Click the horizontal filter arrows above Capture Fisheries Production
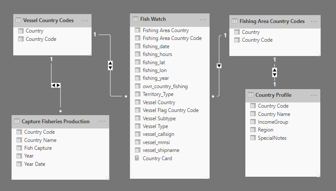This screenshot has height=191, width=336. coord(56,85)
